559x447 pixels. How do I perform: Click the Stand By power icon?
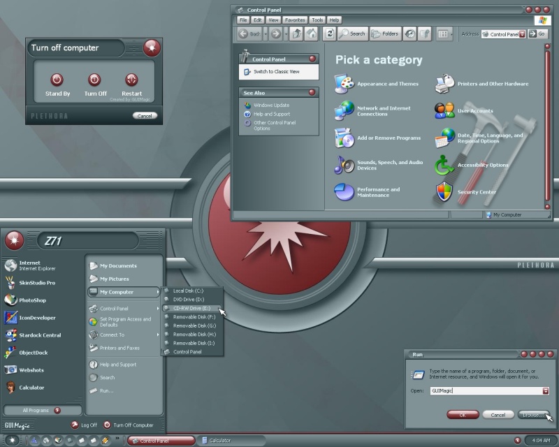57,80
